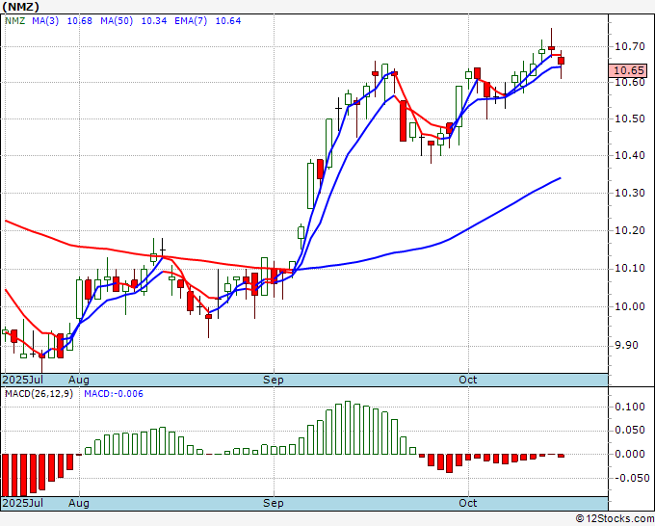Click the 10.00 price axis label
This screenshot has width=655, height=526.
coord(630,306)
